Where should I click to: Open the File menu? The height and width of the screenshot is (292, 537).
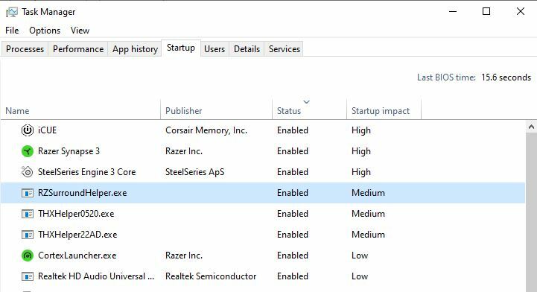point(12,31)
